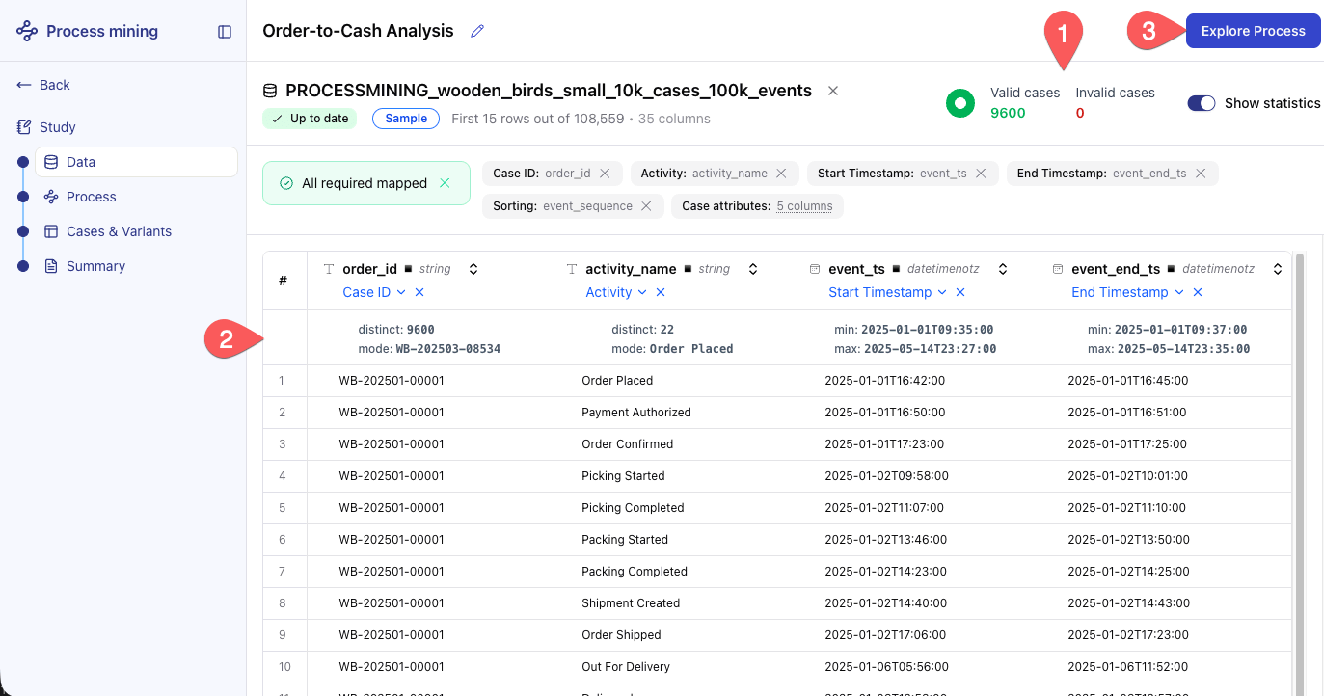Remove the Start Timestamp event_ts chip
The height and width of the screenshot is (696, 1324).
(981, 174)
